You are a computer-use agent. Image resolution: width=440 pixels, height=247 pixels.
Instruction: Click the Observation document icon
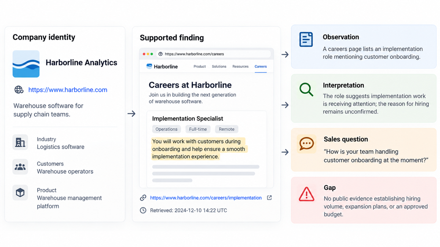point(306,39)
